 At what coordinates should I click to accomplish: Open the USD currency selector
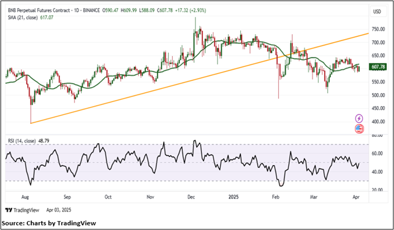click(378, 12)
